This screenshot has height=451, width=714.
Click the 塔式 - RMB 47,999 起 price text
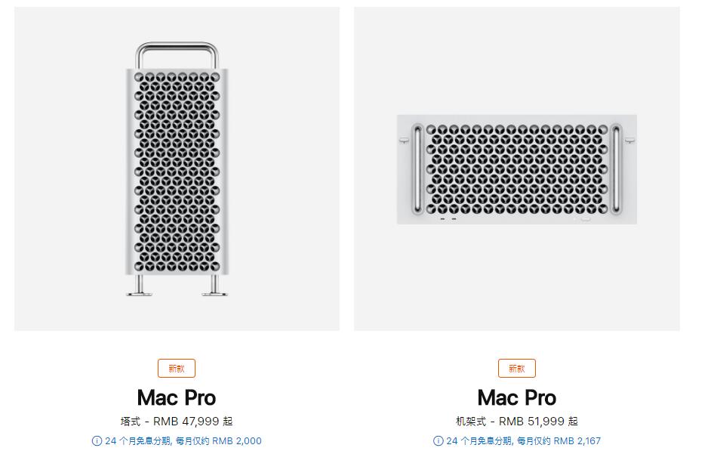[177, 422]
